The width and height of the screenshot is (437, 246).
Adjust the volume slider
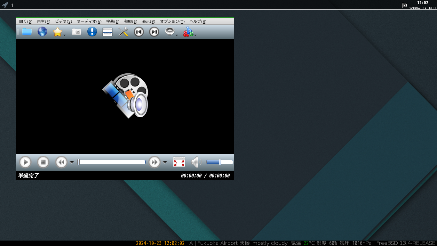point(220,162)
